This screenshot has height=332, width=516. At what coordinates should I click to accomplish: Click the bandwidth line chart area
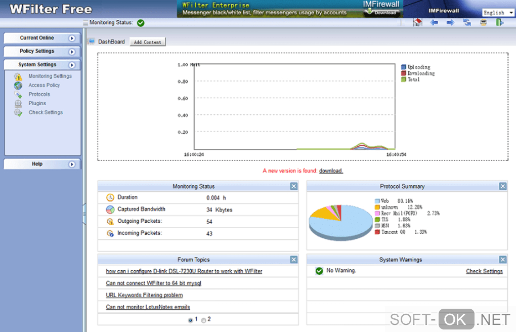click(x=294, y=106)
